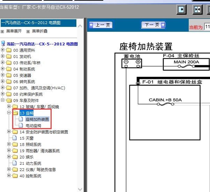Click the icon beside 菜单折叠
This screenshot has width=210, height=192.
(28, 32)
